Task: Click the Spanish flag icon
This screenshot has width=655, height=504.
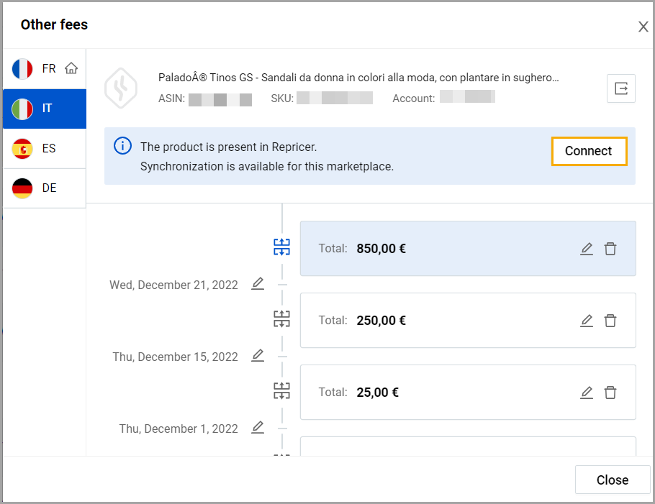Action: (x=22, y=149)
